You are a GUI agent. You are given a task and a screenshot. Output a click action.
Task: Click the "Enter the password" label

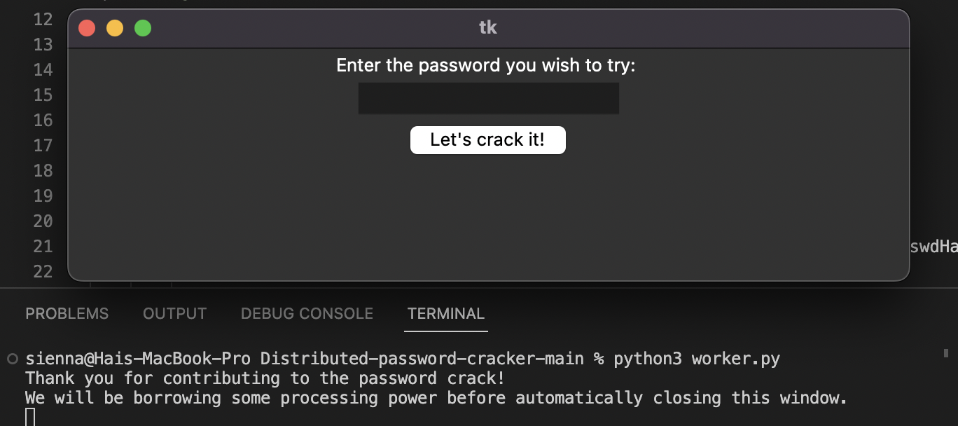pyautogui.click(x=485, y=66)
